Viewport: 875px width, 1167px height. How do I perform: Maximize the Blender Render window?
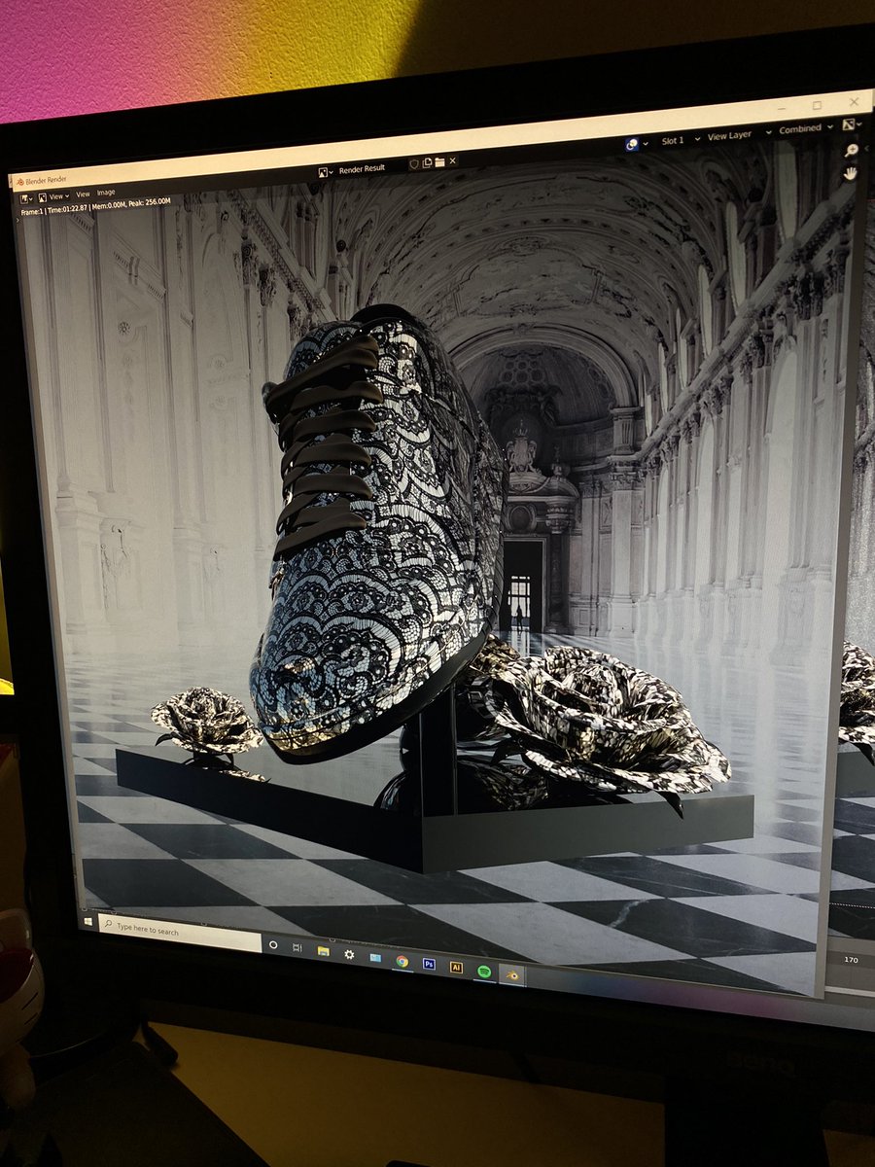tap(817, 105)
